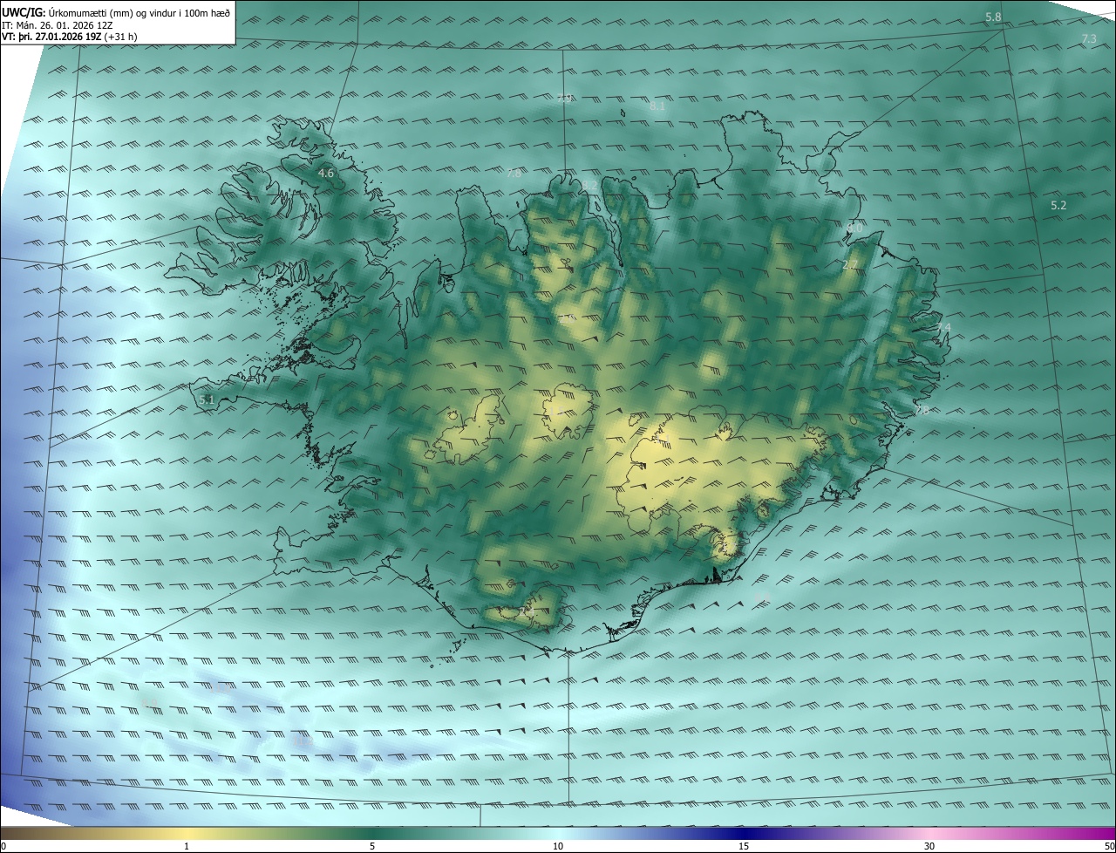Viewport: 1116px width, 853px height.
Task: Select the valid time line 'VT: þri. 27.01.2026 19Z'
Action: 51,37
